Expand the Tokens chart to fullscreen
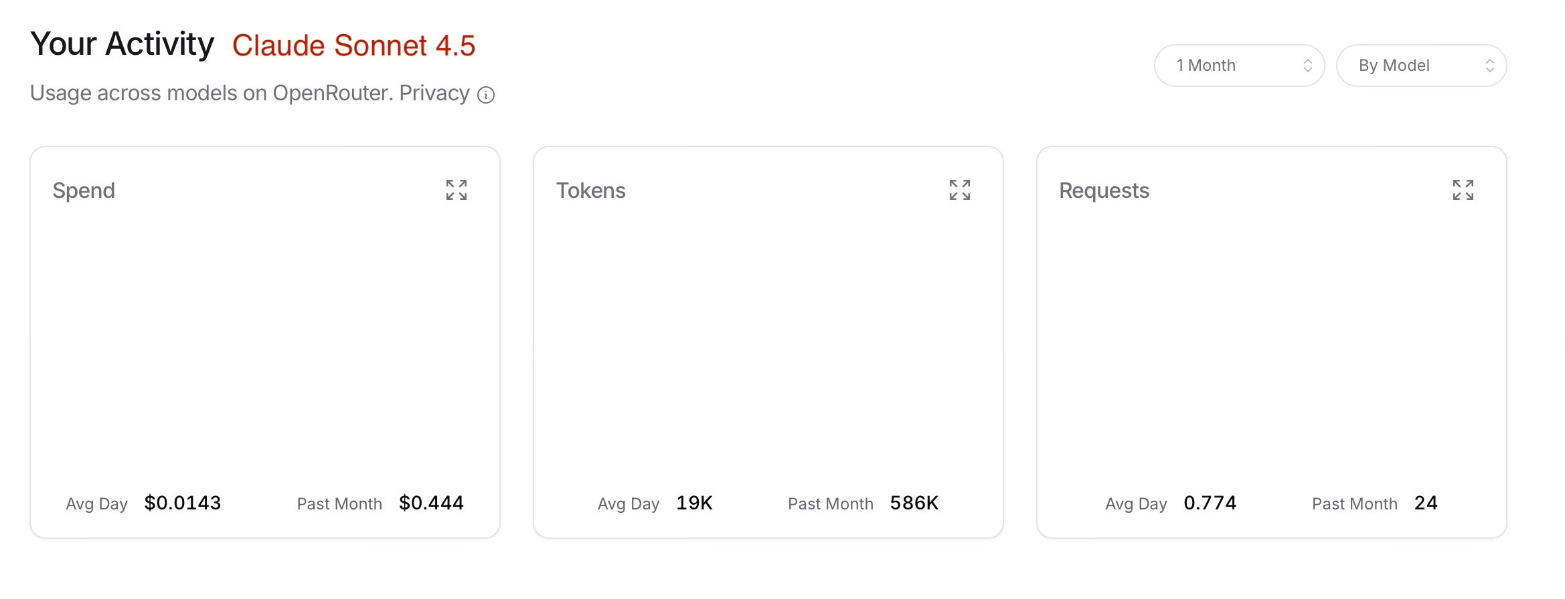The image size is (1565, 599). pos(960,190)
